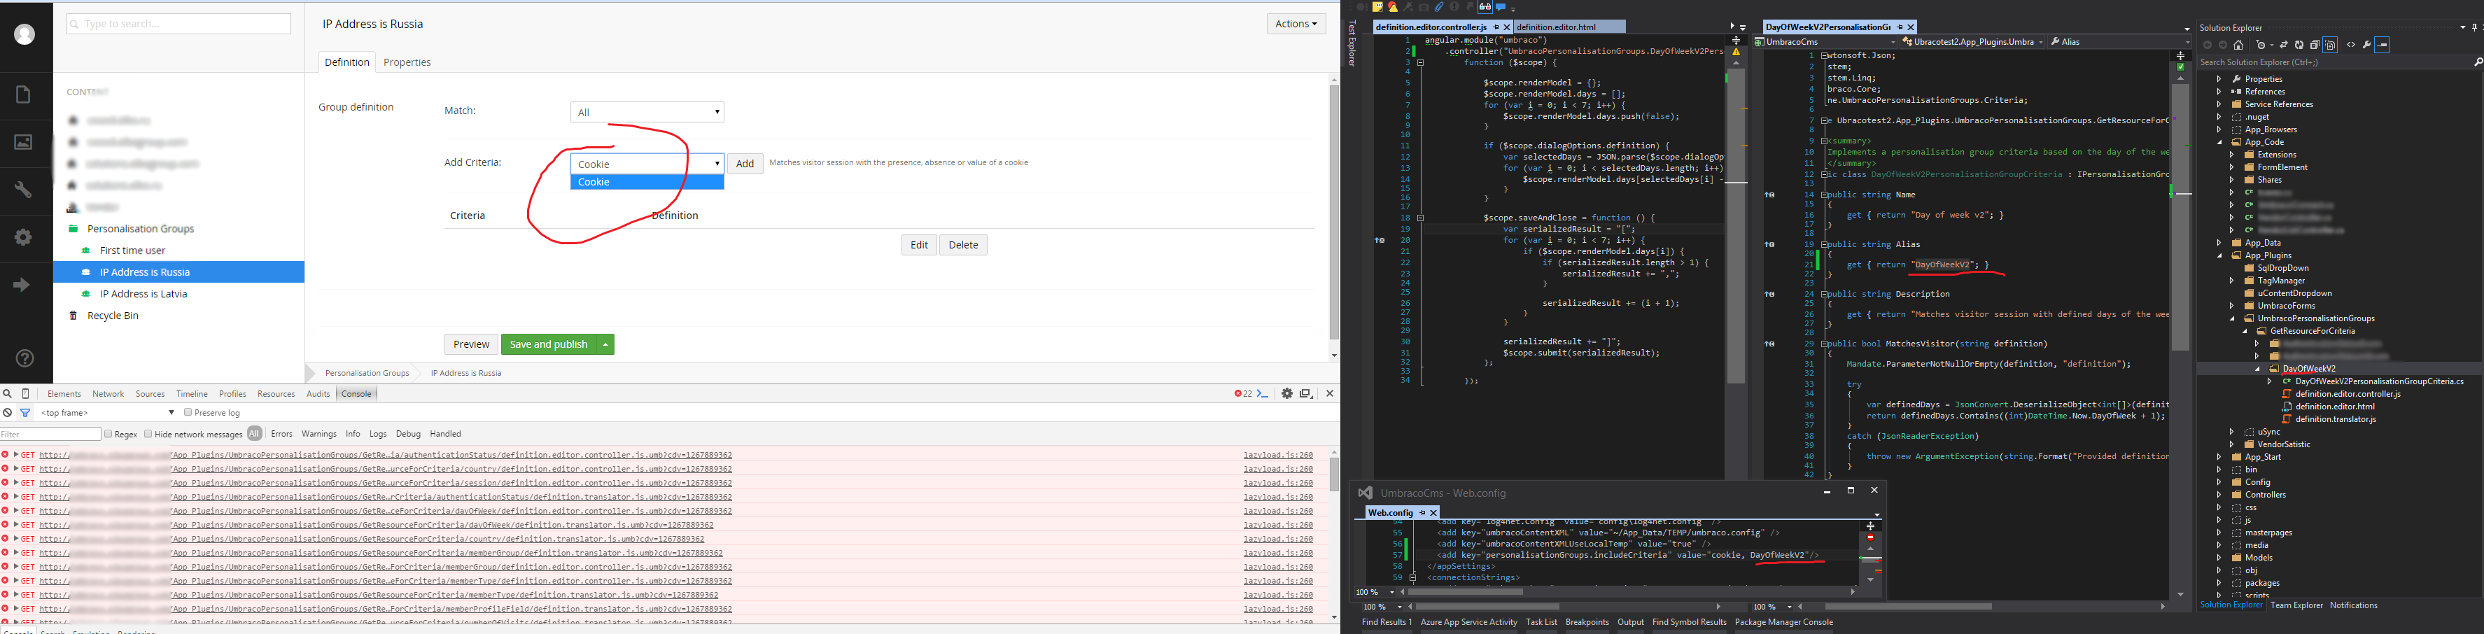Click DevTools inspect element magnifier icon
This screenshot has height=634, width=2484.
(x=8, y=394)
